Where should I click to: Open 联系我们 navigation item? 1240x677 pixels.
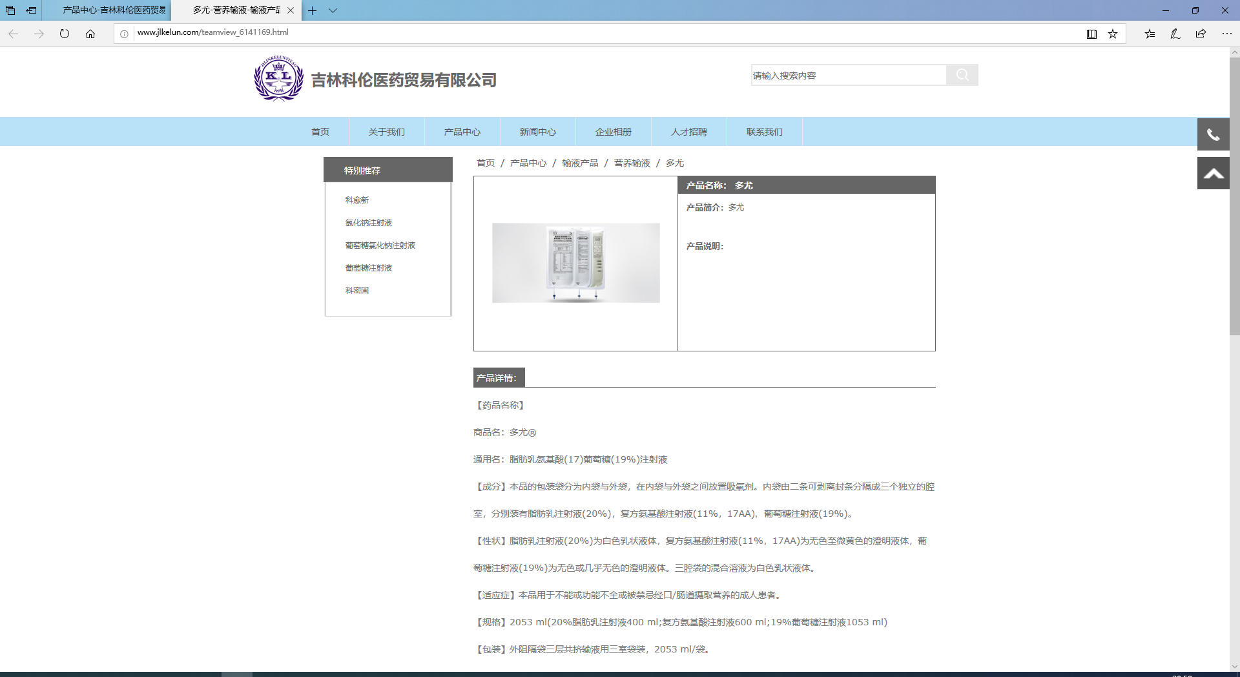765,132
